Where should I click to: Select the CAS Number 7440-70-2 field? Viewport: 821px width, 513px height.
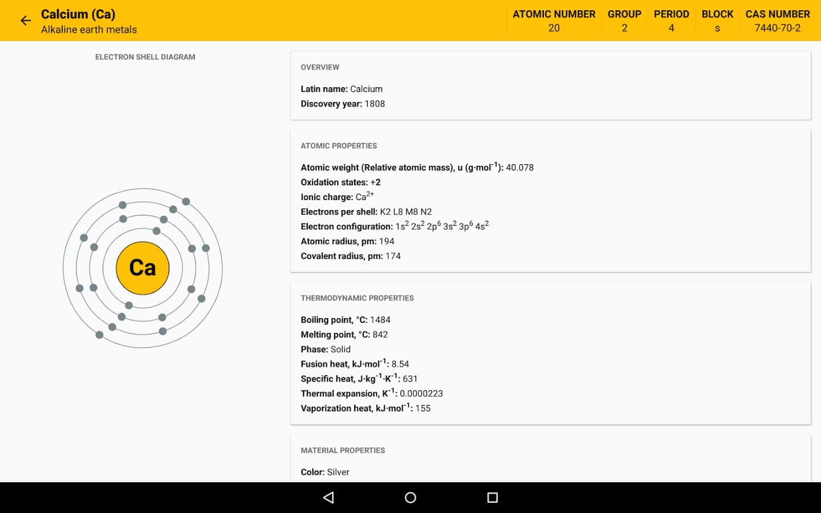point(777,21)
